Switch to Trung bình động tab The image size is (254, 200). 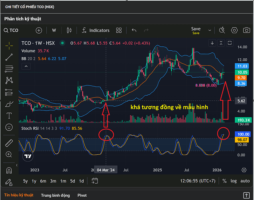click(x=56, y=196)
